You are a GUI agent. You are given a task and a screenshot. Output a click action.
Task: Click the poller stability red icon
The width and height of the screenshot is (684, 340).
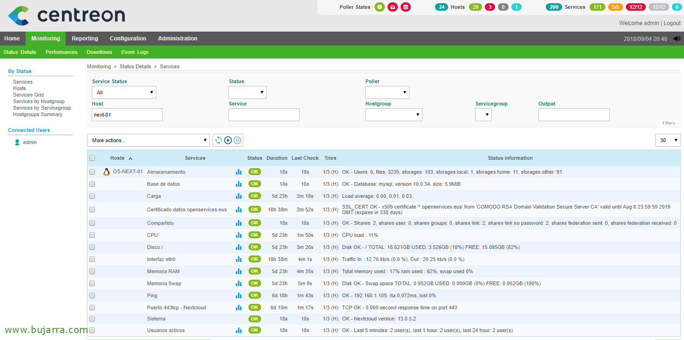[x=393, y=7]
